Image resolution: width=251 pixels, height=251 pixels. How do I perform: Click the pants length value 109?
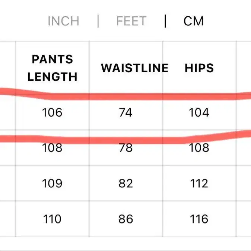pos(52,184)
